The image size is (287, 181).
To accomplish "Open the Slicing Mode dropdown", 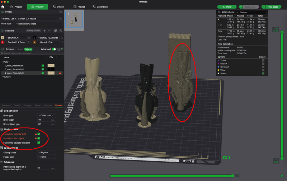I will (x=47, y=153).
